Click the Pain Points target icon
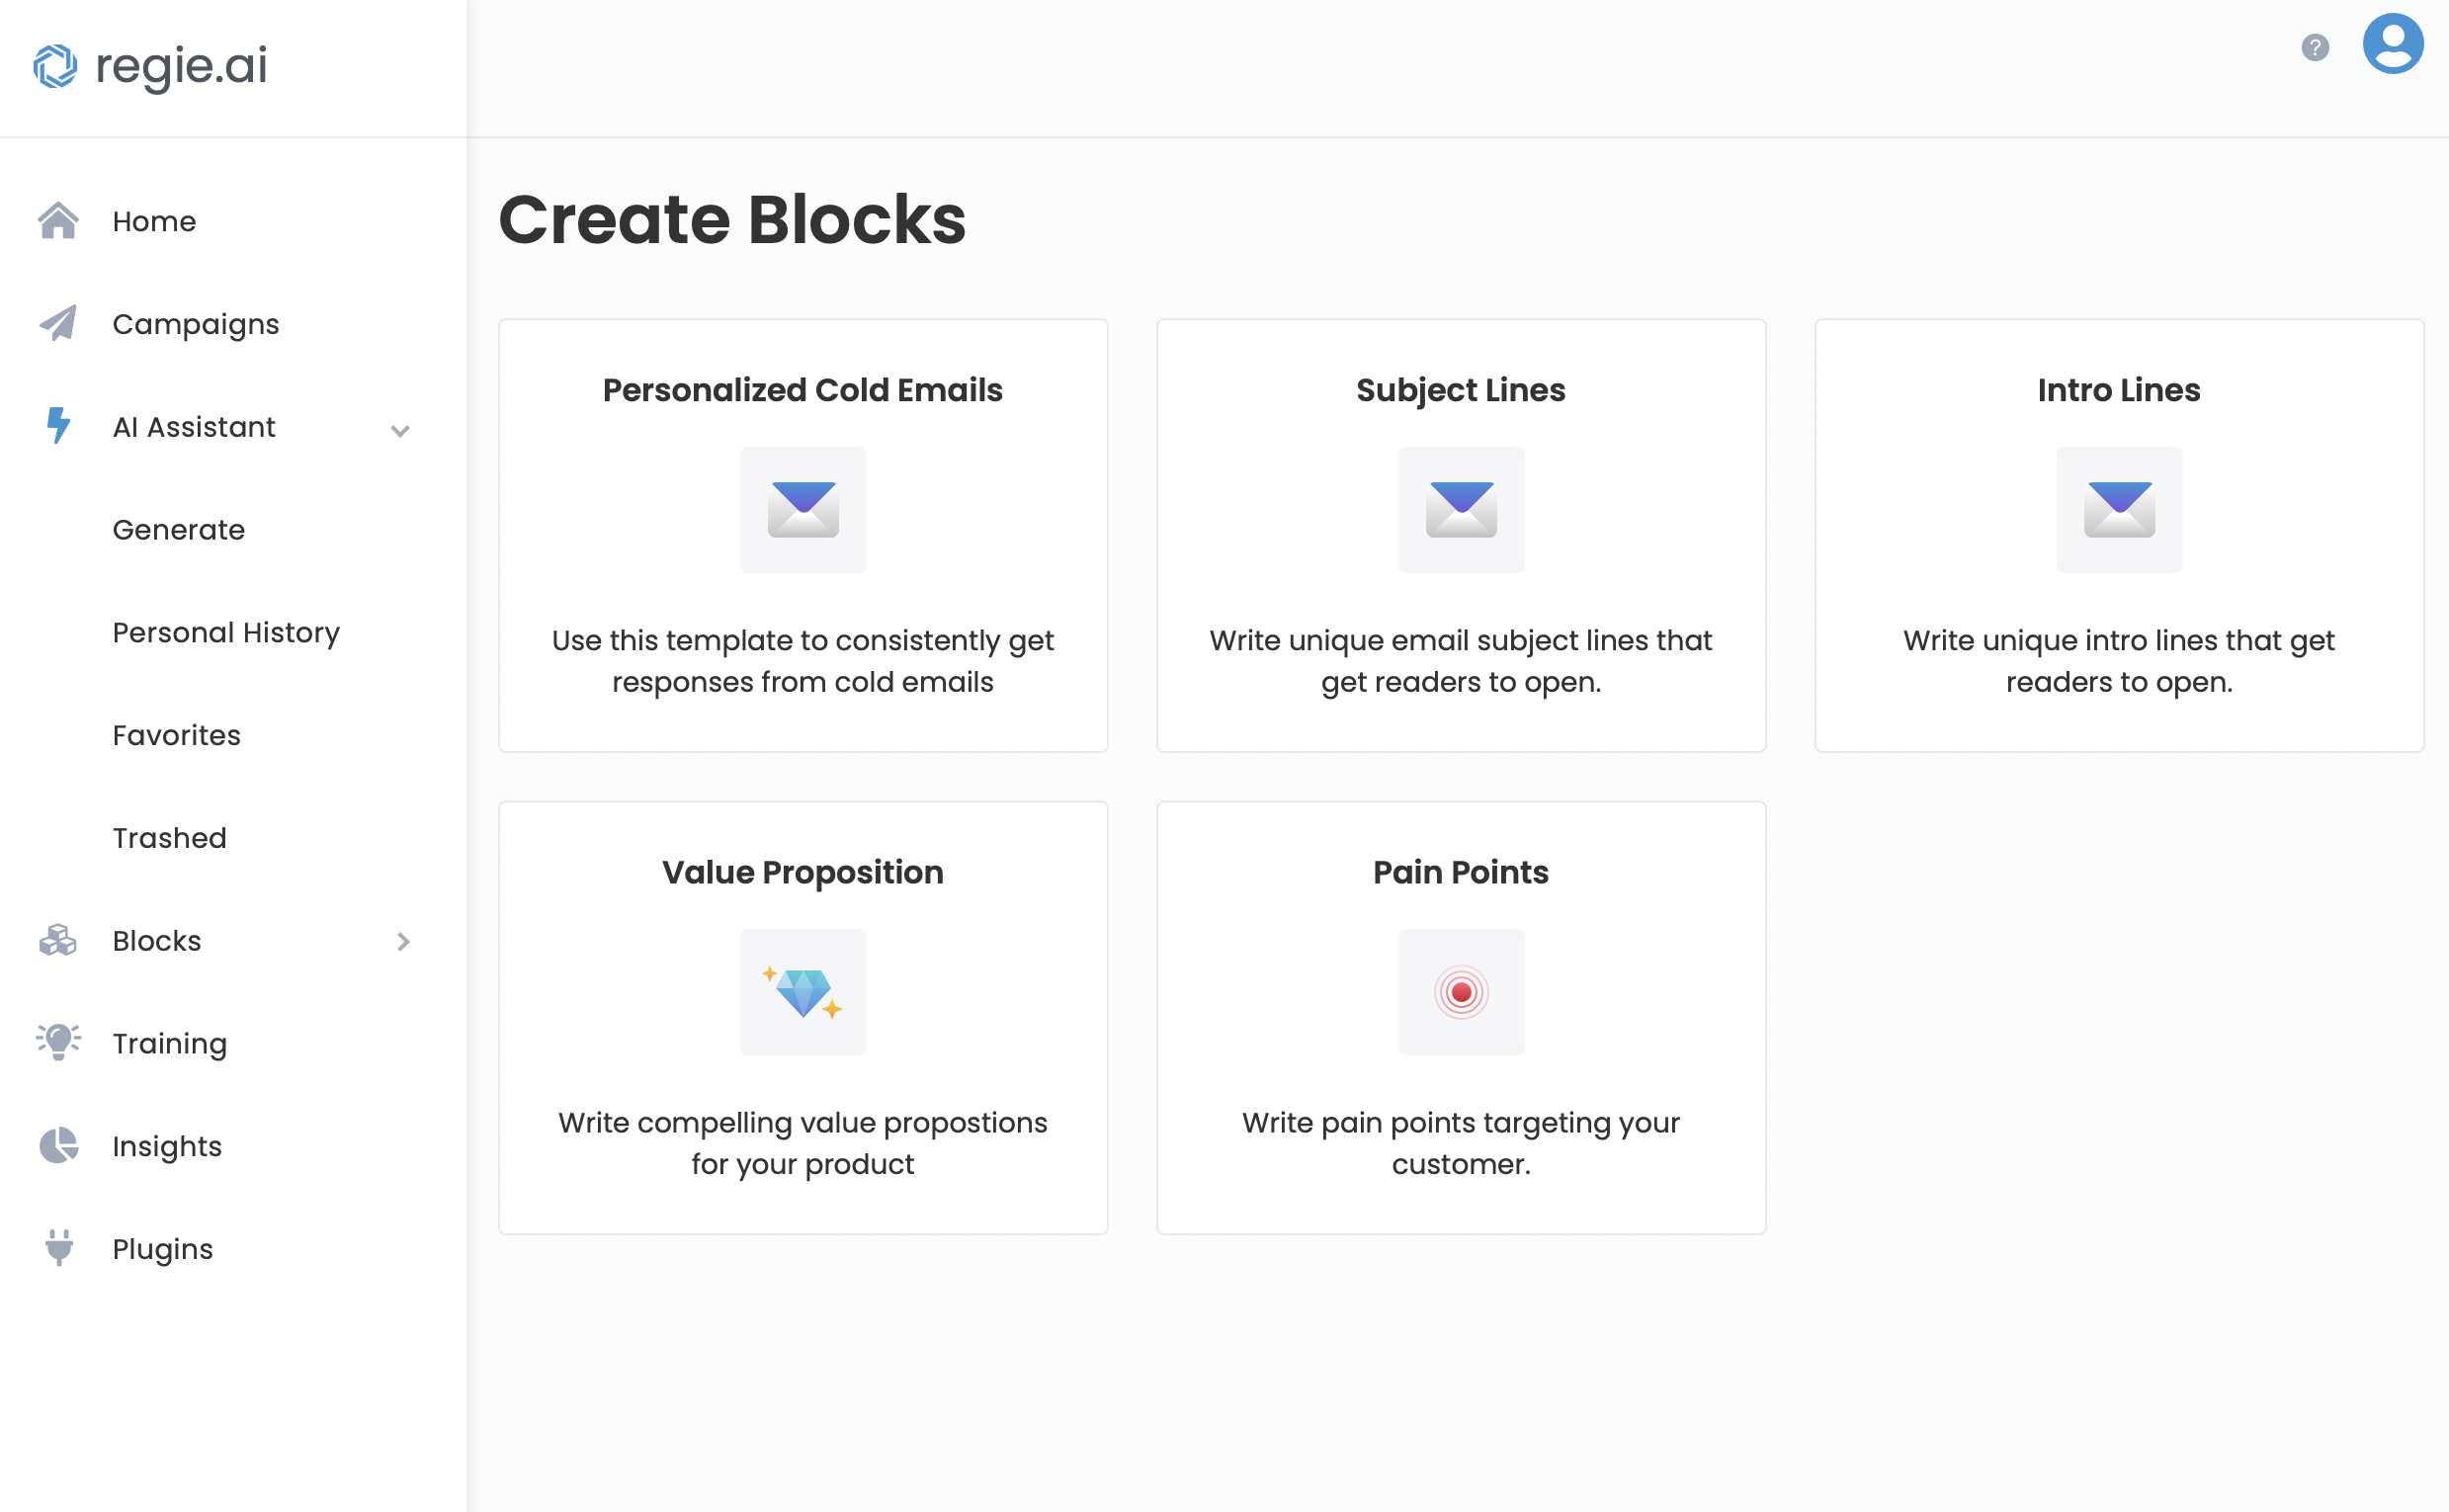Viewport: 2449px width, 1512px height. pos(1461,992)
